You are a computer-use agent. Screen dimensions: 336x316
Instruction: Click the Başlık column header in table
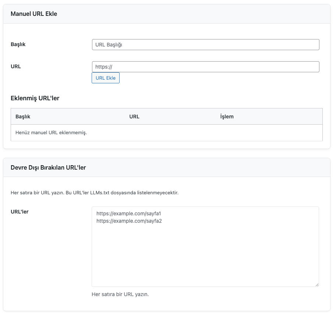coord(23,117)
